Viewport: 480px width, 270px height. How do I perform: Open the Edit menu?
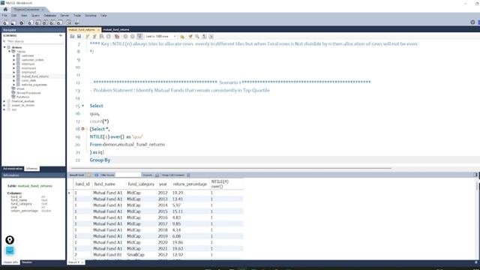[x=14, y=15]
